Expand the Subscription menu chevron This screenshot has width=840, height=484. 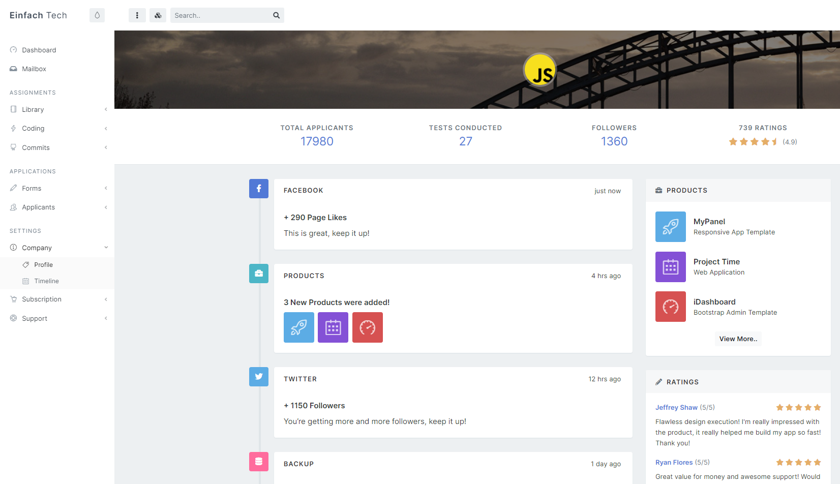(106, 299)
